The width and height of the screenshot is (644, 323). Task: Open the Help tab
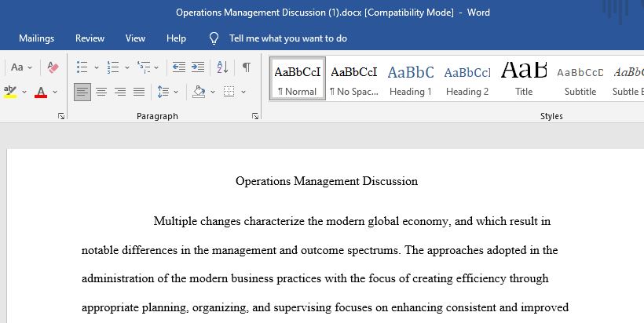point(176,38)
